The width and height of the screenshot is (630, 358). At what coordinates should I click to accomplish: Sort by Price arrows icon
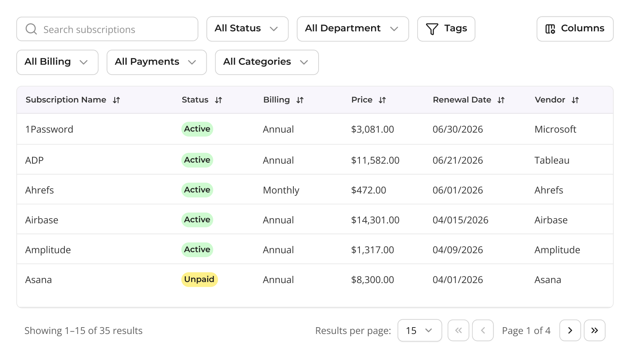pos(382,100)
